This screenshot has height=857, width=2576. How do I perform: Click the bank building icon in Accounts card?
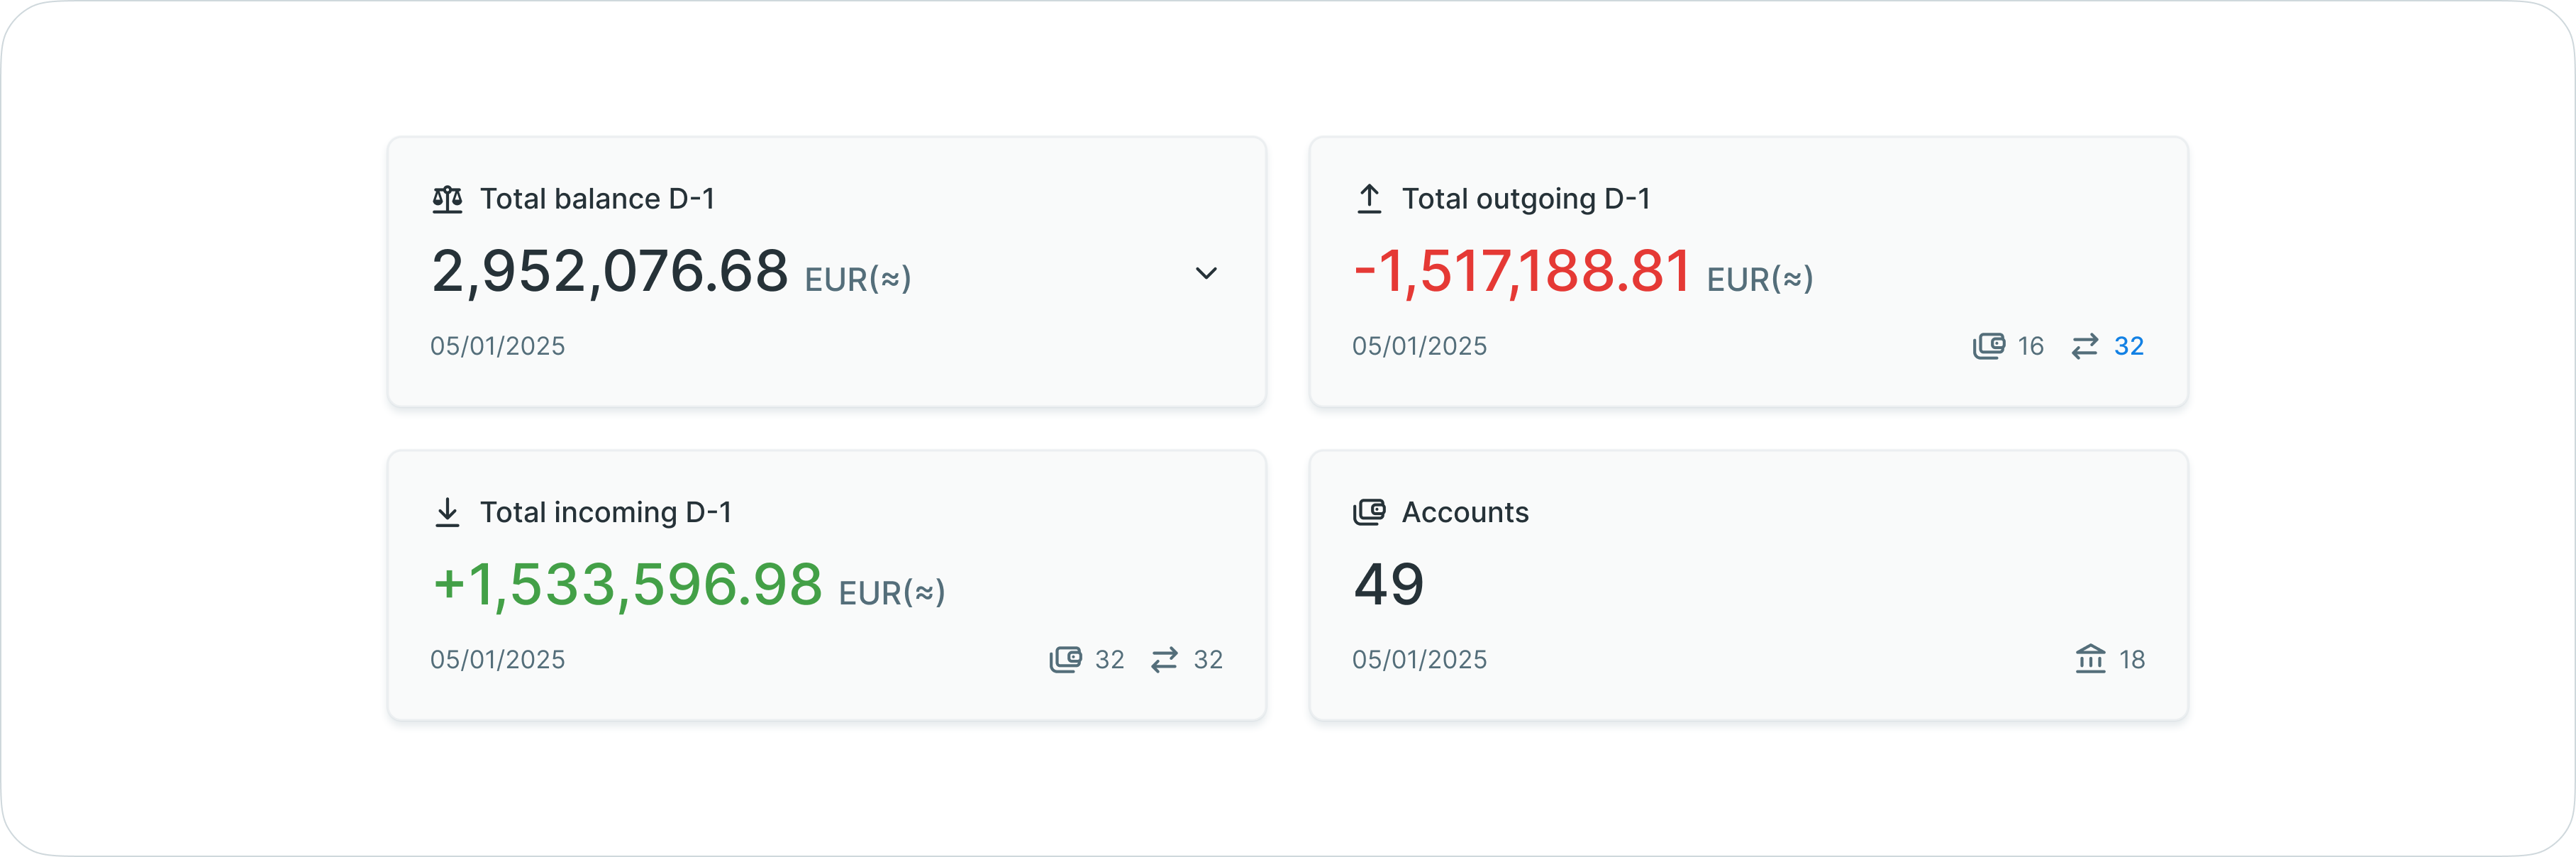pos(2090,660)
